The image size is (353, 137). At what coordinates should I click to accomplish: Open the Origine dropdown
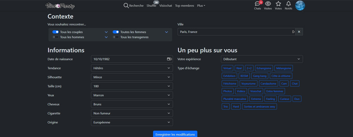click(x=132, y=123)
